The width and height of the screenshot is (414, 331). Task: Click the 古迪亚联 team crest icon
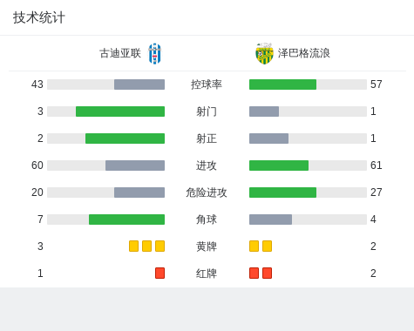point(155,53)
